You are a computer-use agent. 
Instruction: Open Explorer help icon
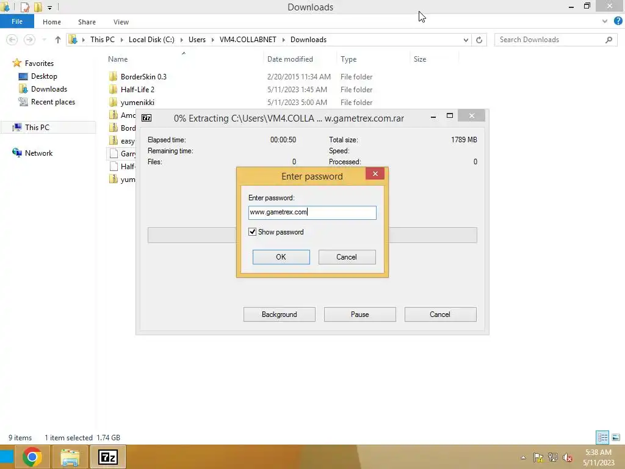coord(618,21)
